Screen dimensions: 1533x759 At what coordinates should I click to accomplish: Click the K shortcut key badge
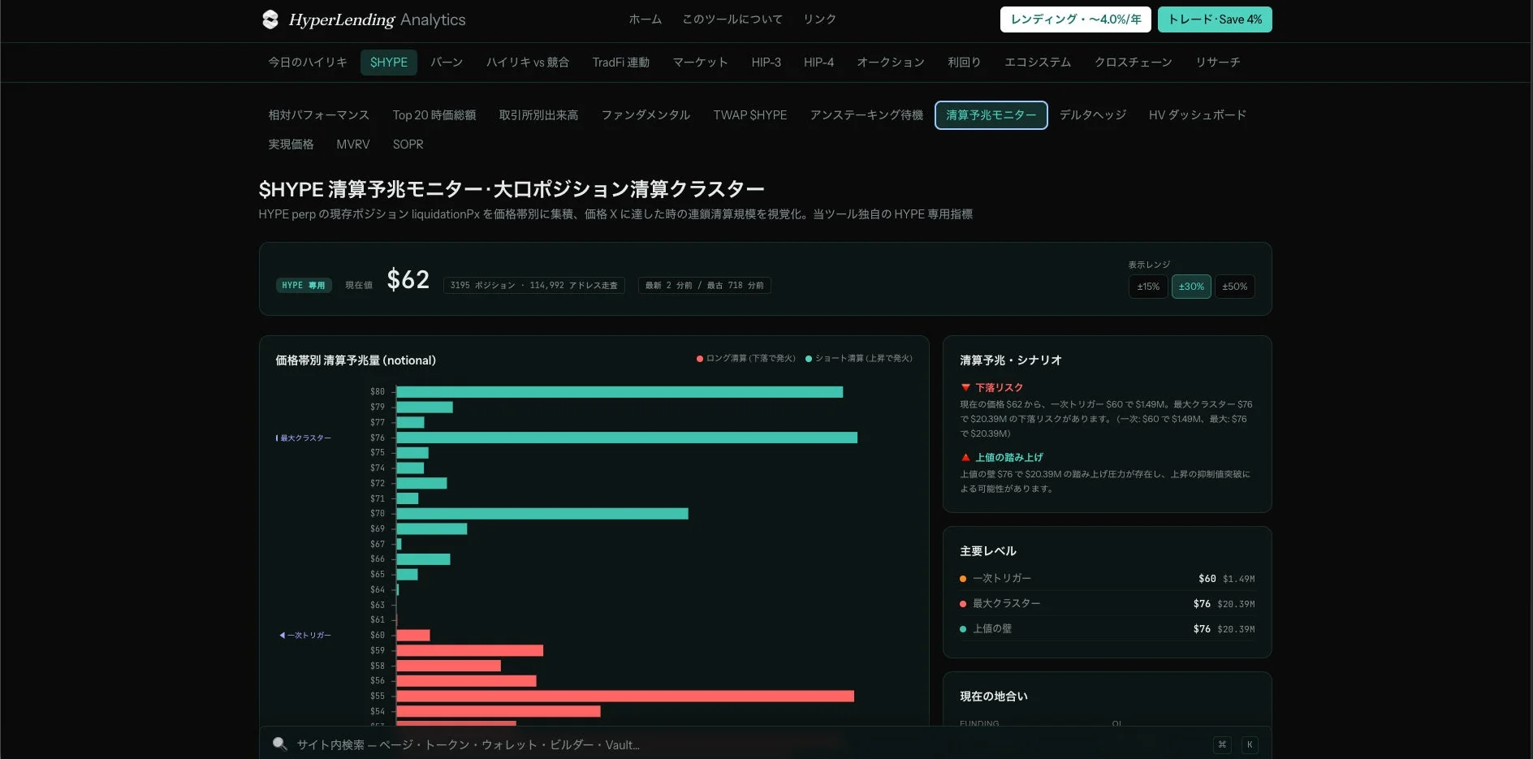click(1250, 744)
